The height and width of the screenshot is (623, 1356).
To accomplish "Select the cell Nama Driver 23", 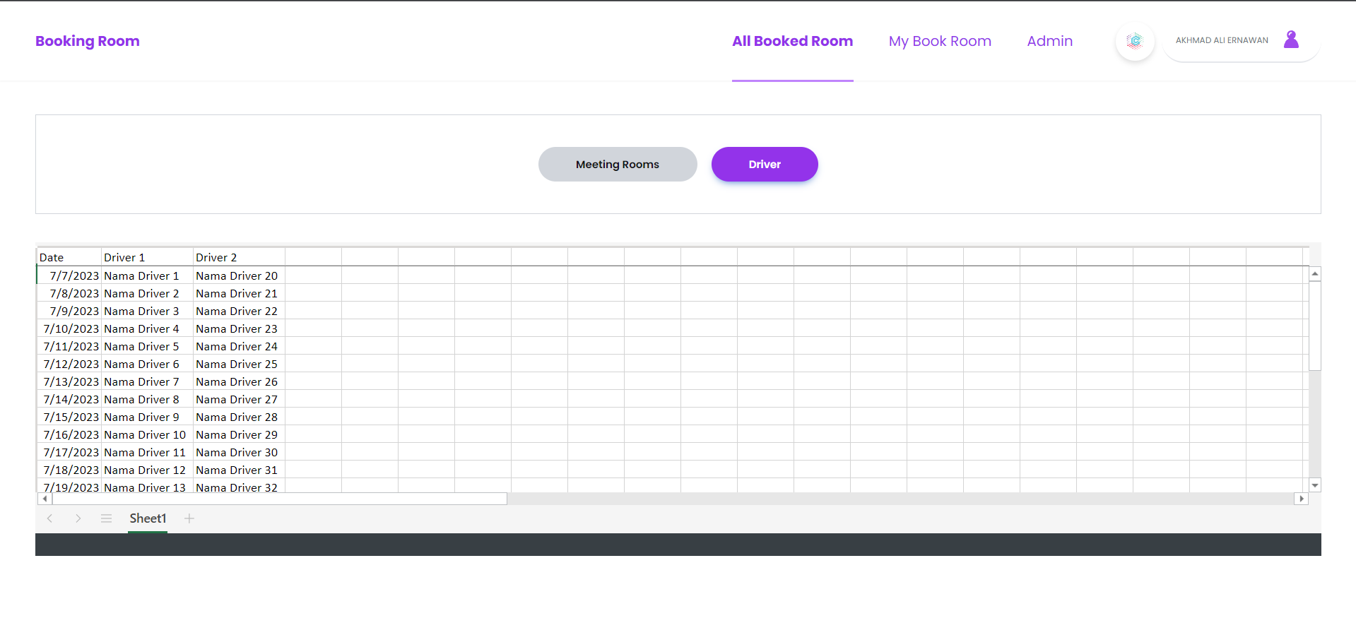I will point(239,328).
